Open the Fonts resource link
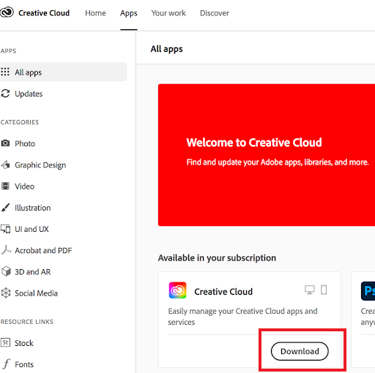Image resolution: width=375 pixels, height=373 pixels. (24, 364)
